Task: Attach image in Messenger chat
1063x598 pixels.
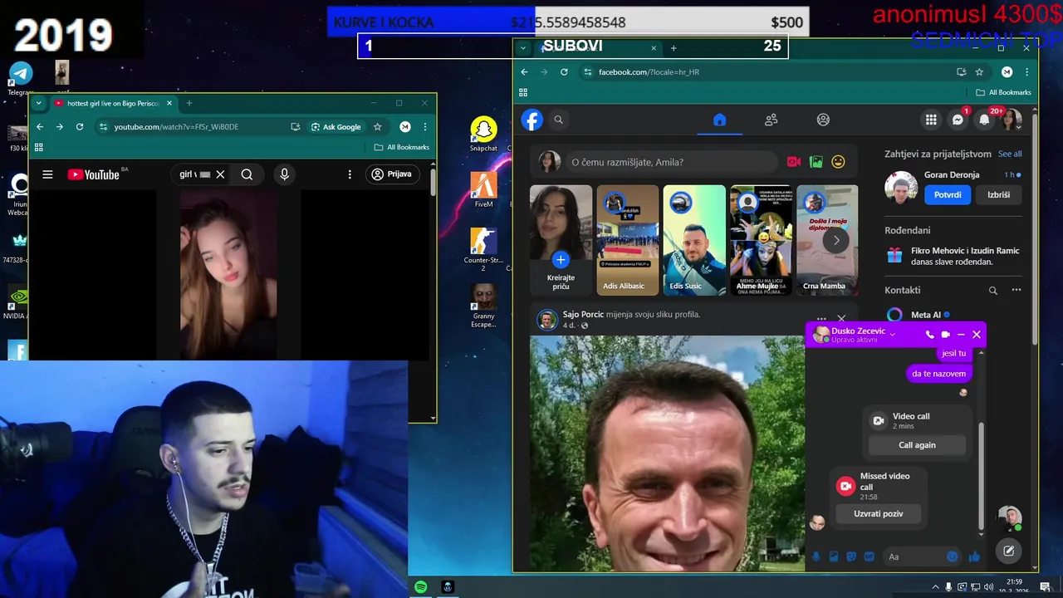Action: click(x=833, y=556)
